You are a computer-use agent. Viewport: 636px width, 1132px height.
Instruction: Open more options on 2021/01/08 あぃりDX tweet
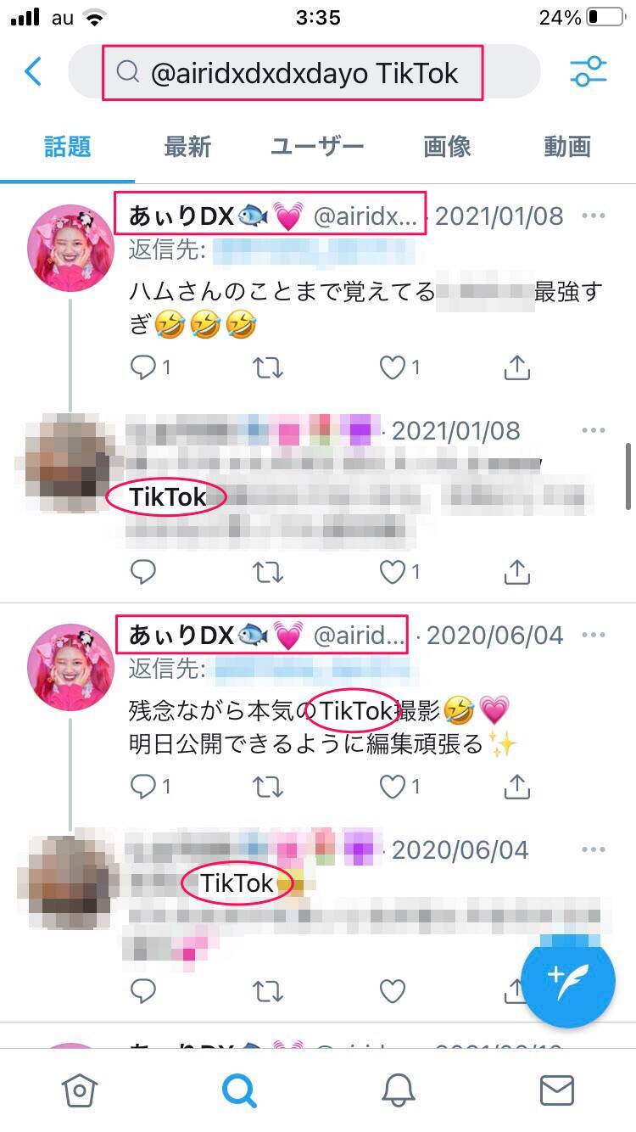tap(594, 216)
